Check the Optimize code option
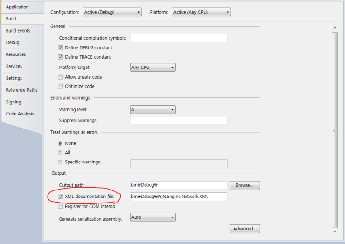 [61, 86]
